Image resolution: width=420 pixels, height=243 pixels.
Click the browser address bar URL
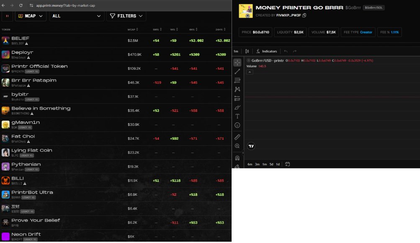point(65,5)
